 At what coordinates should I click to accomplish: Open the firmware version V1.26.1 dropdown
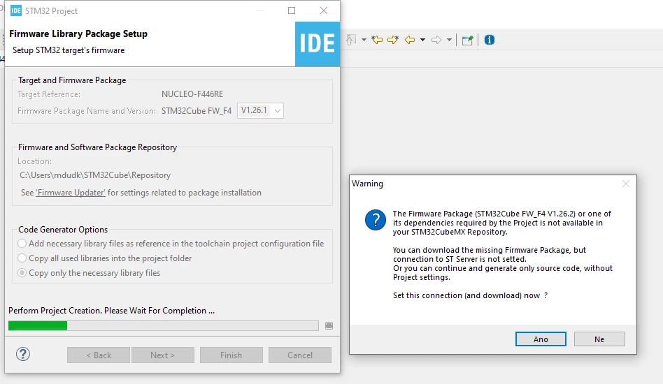(260, 110)
